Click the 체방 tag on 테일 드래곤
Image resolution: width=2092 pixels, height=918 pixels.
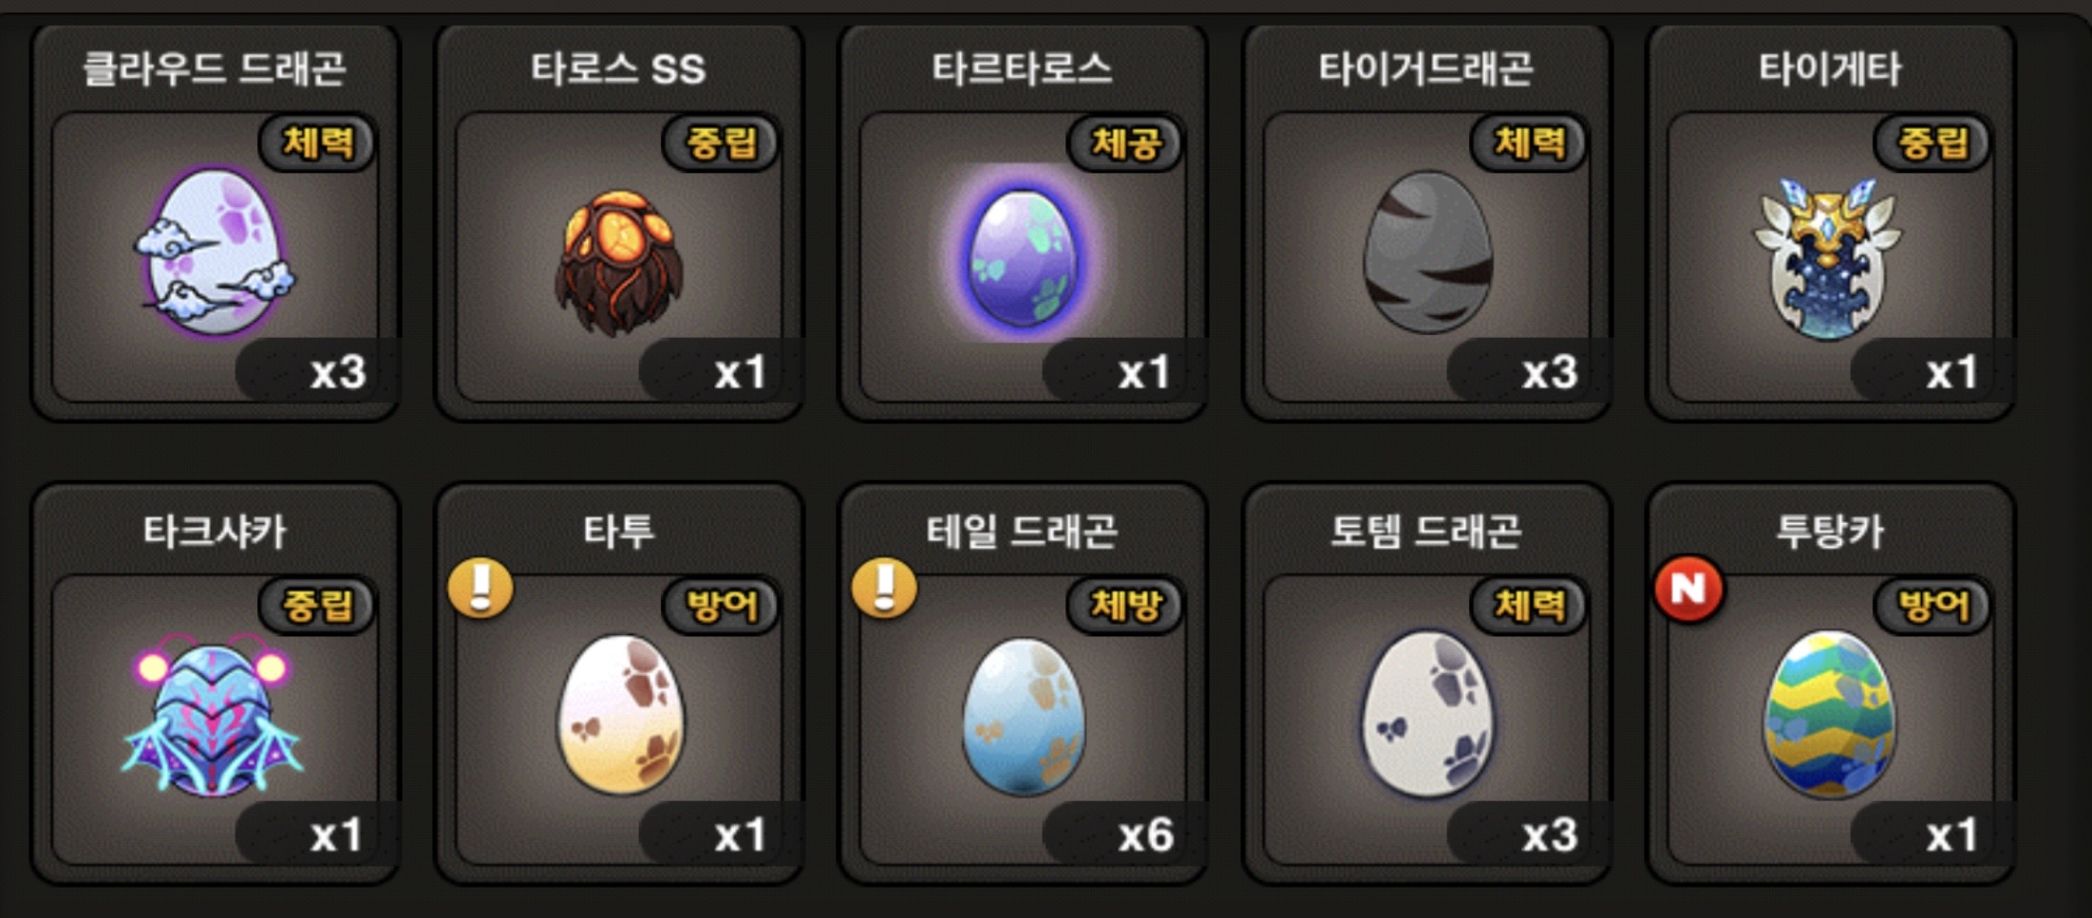(x=1125, y=606)
